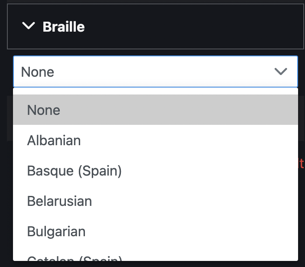This screenshot has width=305, height=267.
Task: Click the Basque (Spain) list row
Action: click(x=155, y=171)
